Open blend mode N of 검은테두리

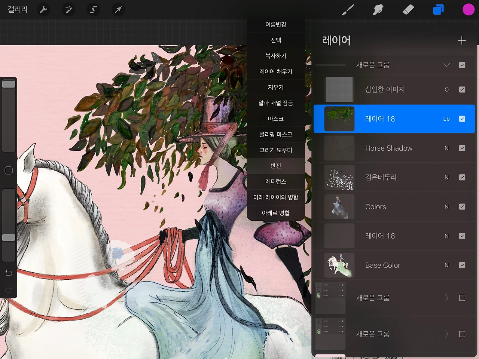coord(446,177)
